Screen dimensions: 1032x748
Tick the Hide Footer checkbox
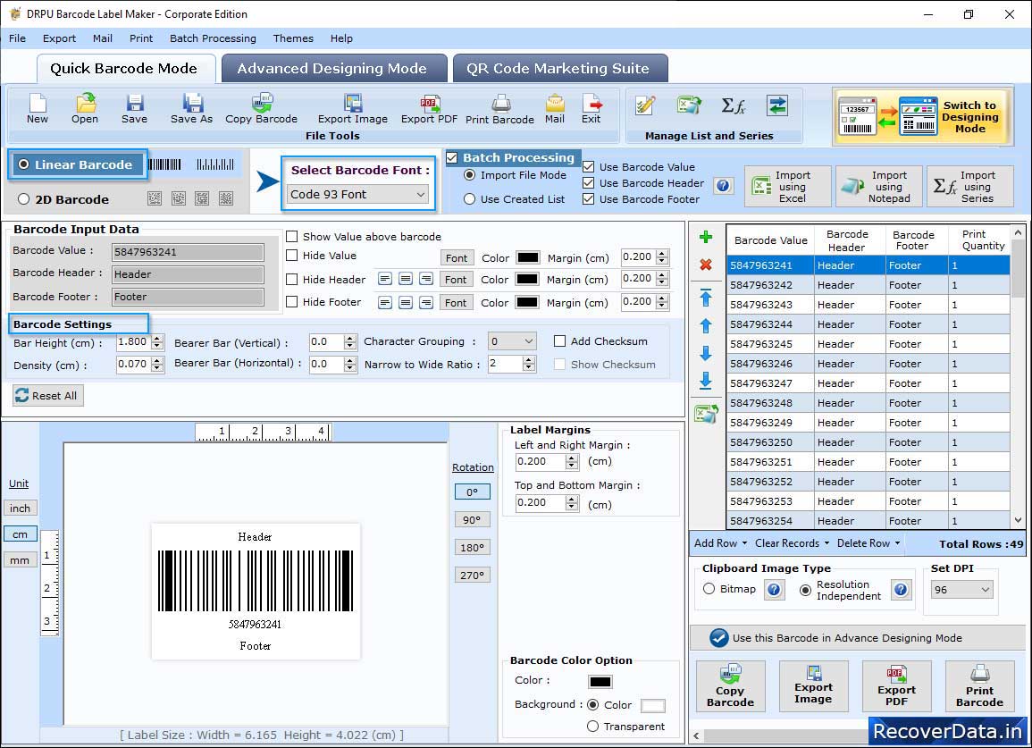pyautogui.click(x=291, y=301)
